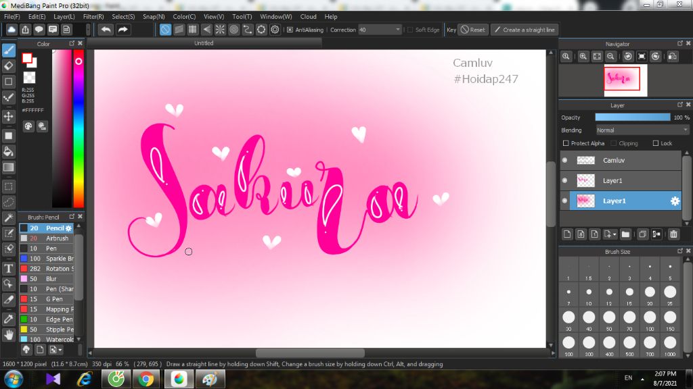Hide the Camluv layer
This screenshot has width=693, height=389.
(565, 160)
